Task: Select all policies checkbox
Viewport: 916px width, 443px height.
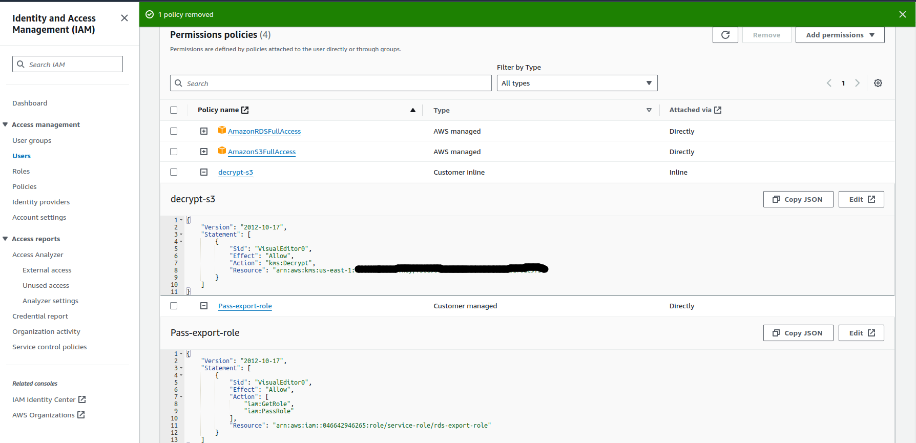Action: [174, 110]
